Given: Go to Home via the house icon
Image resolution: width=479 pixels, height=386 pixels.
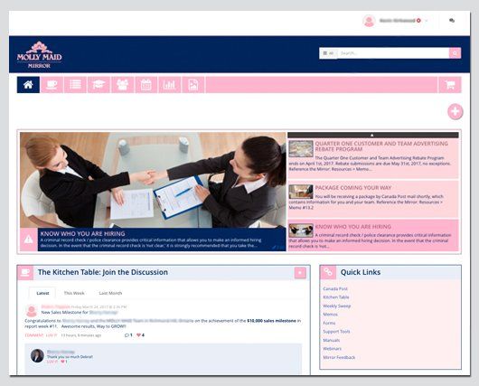Looking at the screenshot, I should [28, 85].
